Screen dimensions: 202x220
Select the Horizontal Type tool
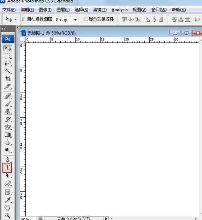click(x=7, y=168)
